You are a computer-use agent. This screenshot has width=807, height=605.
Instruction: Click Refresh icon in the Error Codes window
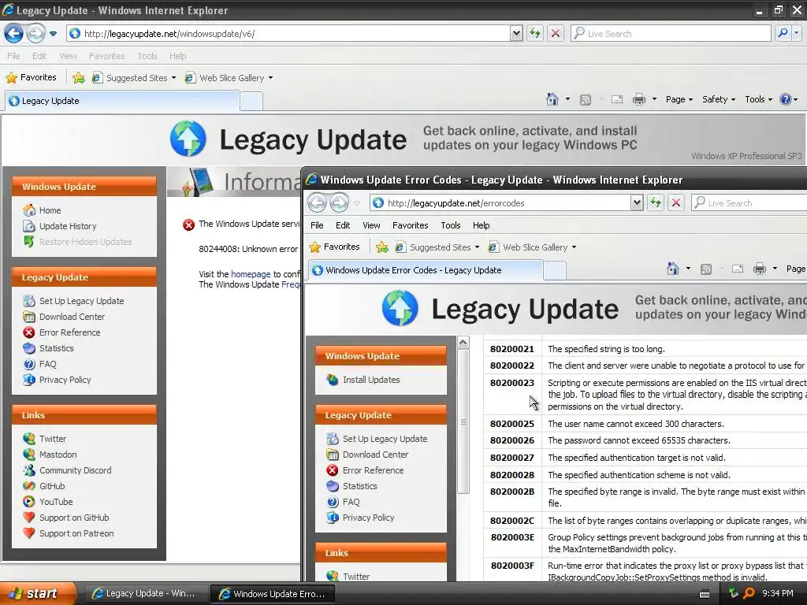pyautogui.click(x=656, y=202)
